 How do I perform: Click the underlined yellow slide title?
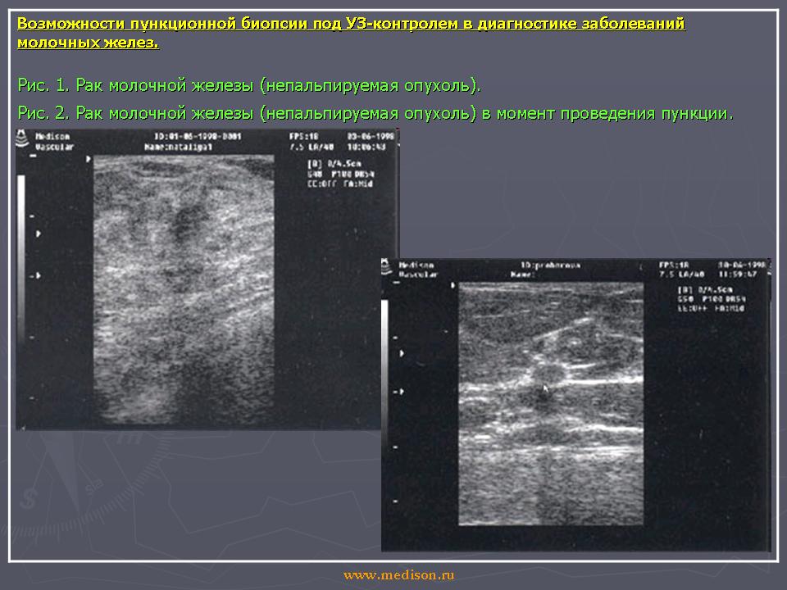coord(351,33)
